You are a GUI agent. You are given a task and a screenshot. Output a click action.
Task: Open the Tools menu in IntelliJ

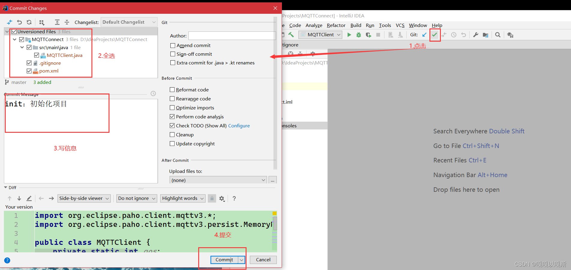pos(385,25)
